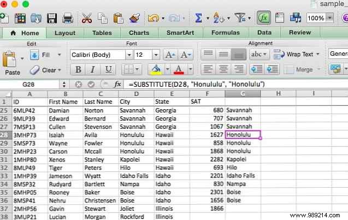Click the Open file folder icon
Viewport: 348px width, 220px height.
click(x=36, y=18)
